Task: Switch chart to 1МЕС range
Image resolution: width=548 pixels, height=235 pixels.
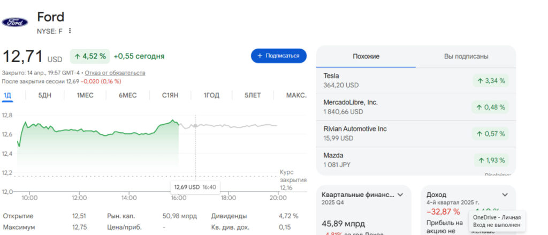Action: pyautogui.click(x=85, y=95)
